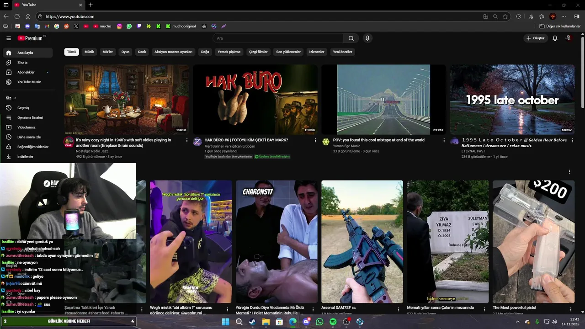Open Beğendiğim videolar in sidebar

[27, 147]
